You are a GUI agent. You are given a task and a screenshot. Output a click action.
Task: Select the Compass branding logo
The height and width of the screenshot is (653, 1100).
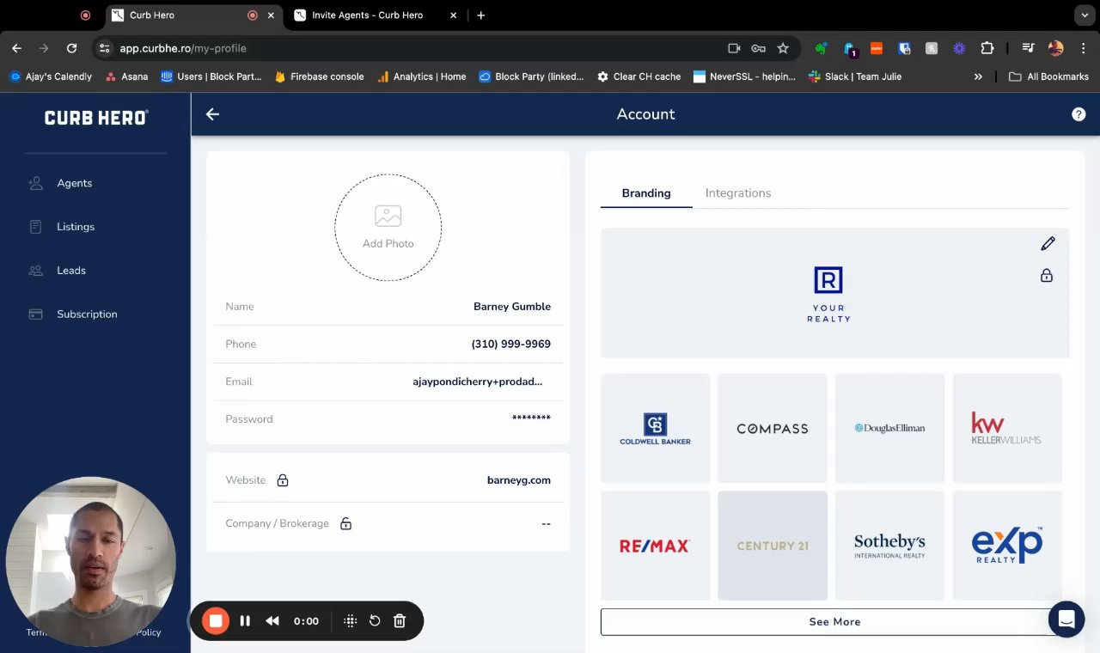coord(773,428)
